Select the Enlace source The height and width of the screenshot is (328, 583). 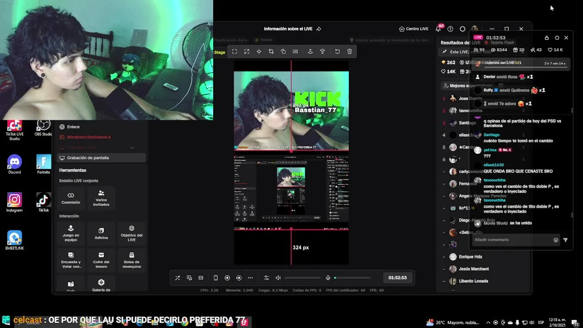point(102,127)
